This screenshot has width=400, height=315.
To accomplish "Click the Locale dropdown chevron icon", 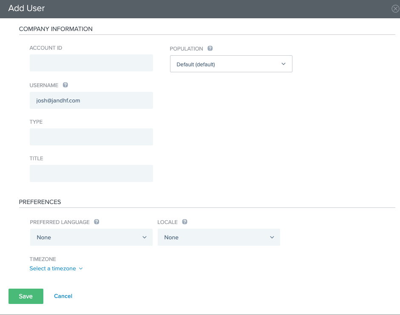I will point(272,237).
